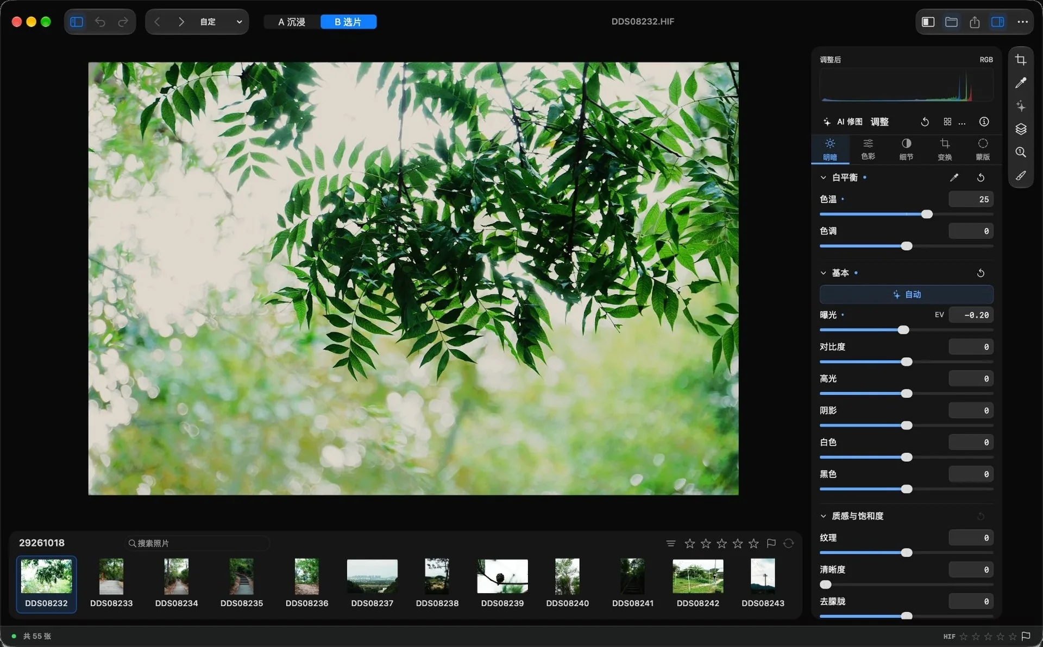Reset the 基本 section adjustments
This screenshot has height=647, width=1043.
pos(981,273)
